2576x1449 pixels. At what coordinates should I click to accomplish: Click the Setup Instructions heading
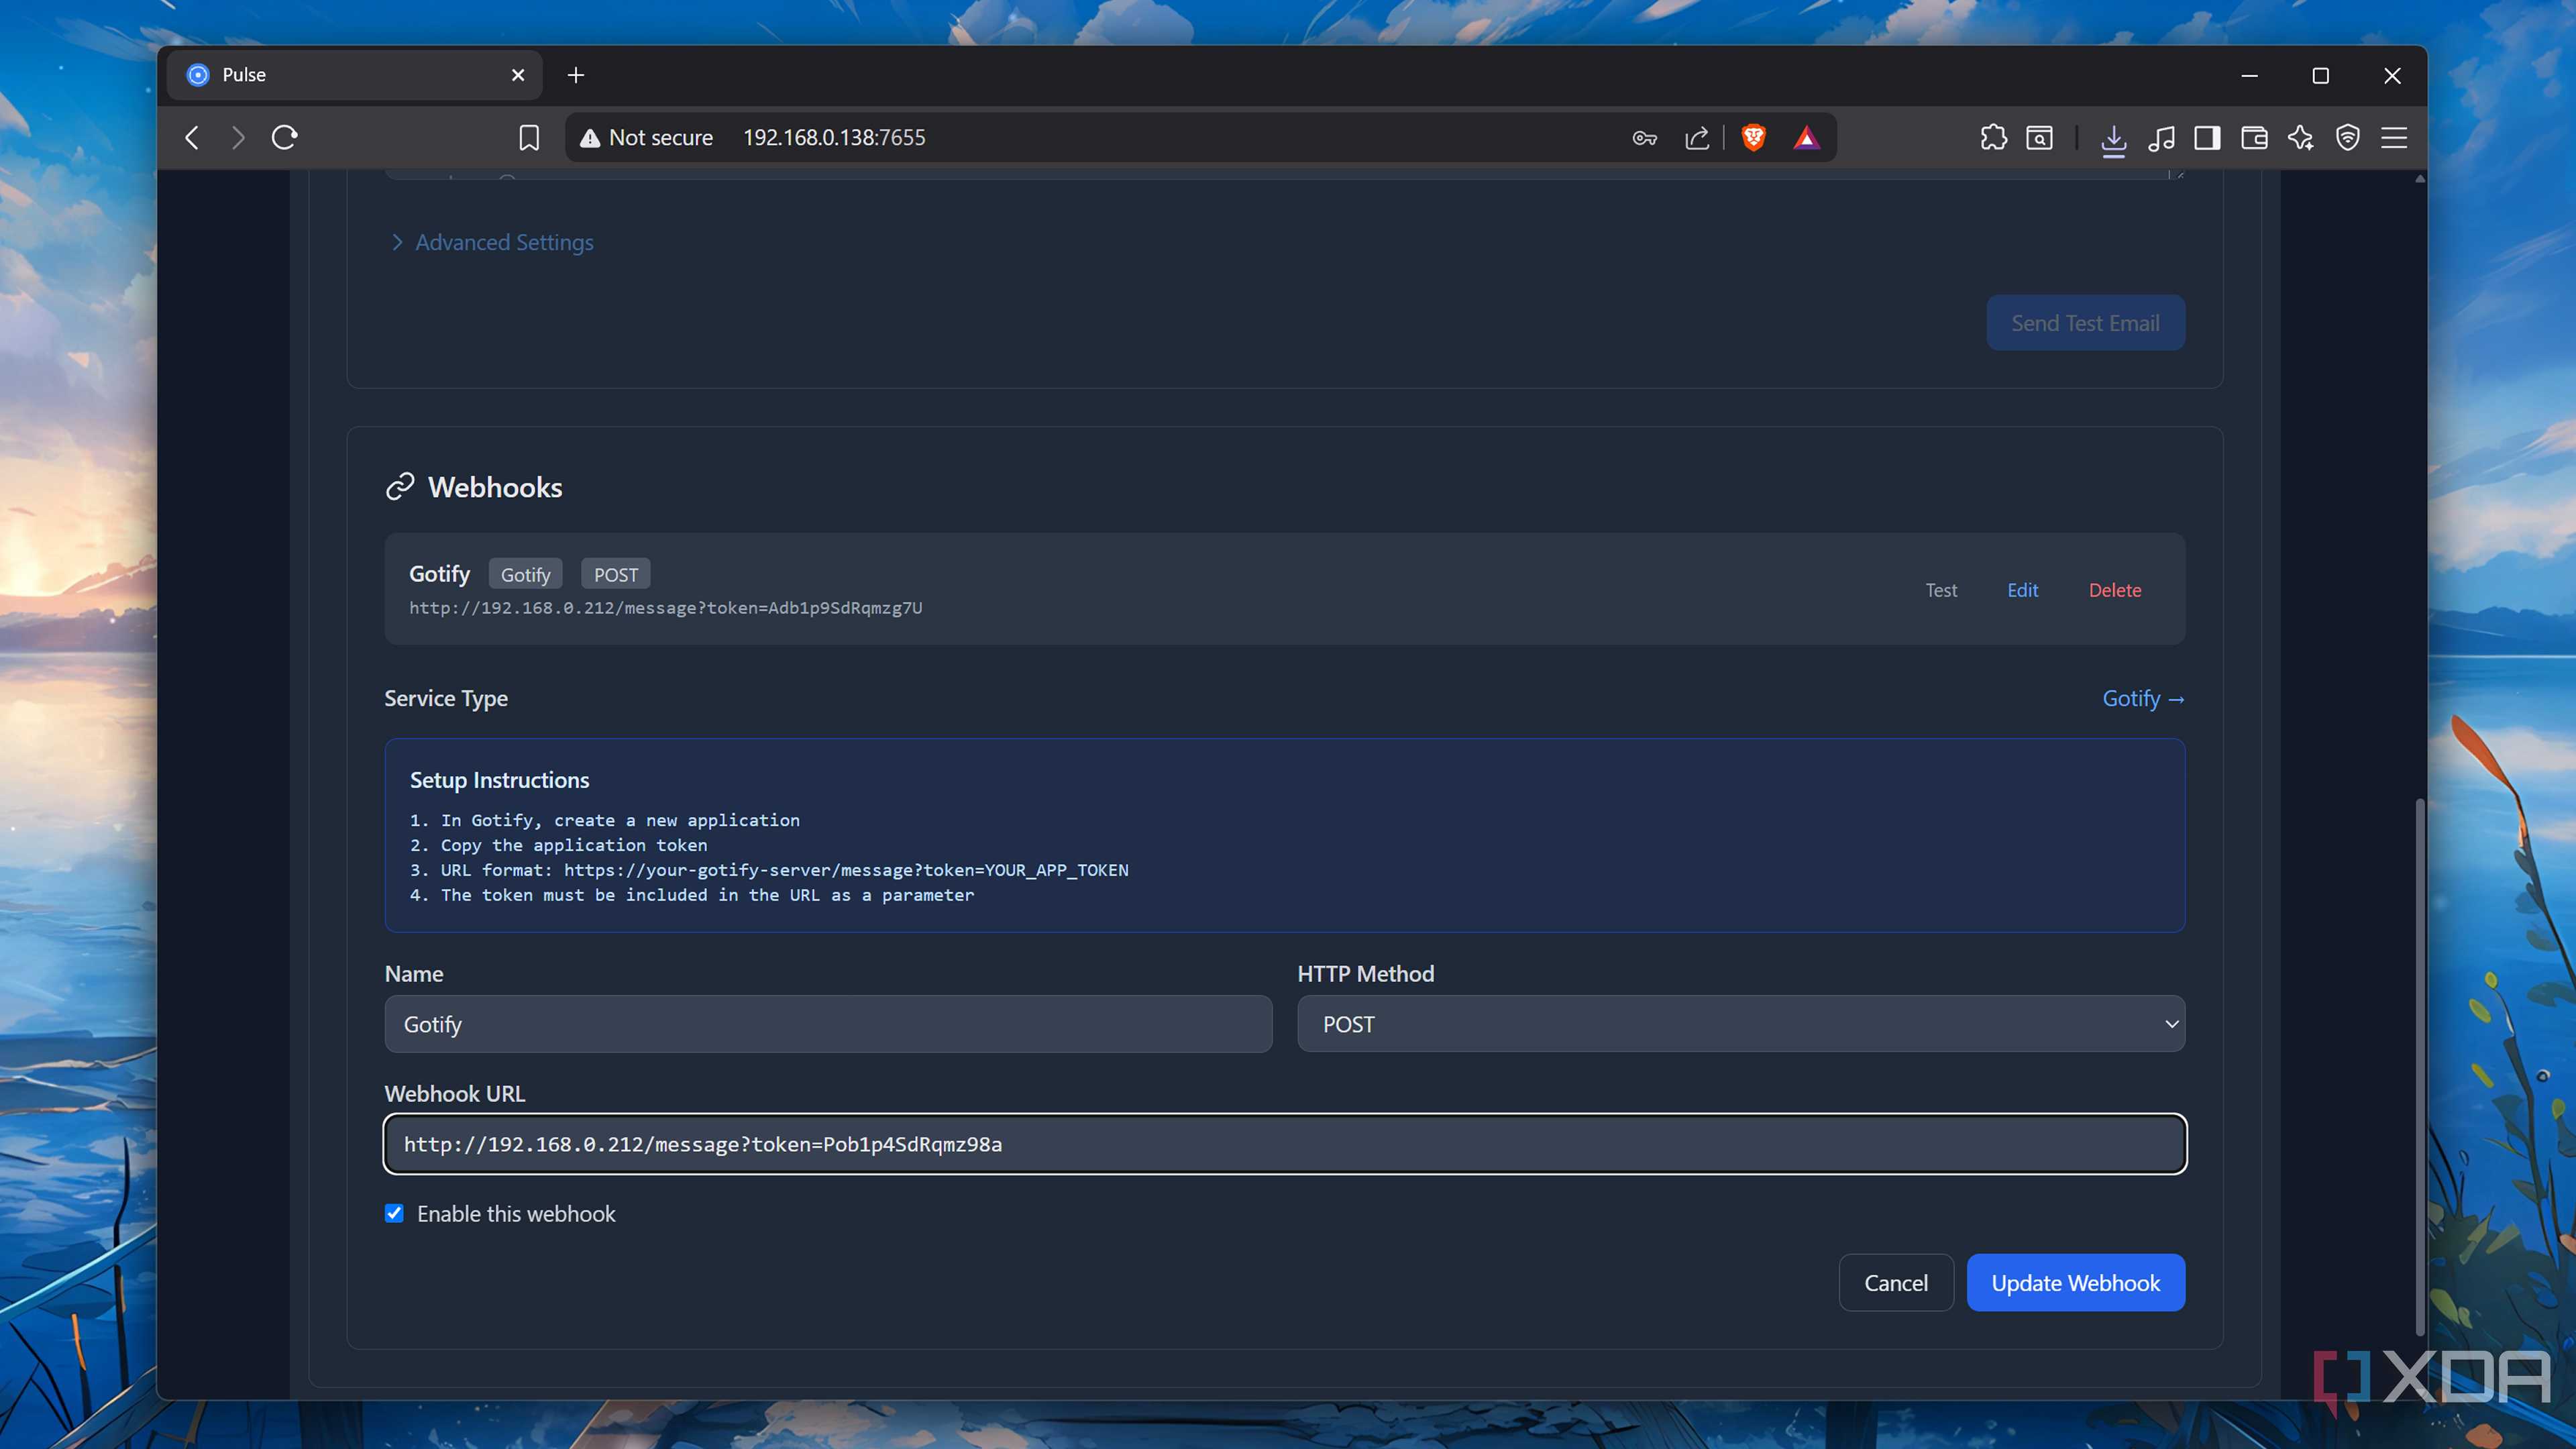pyautogui.click(x=499, y=780)
